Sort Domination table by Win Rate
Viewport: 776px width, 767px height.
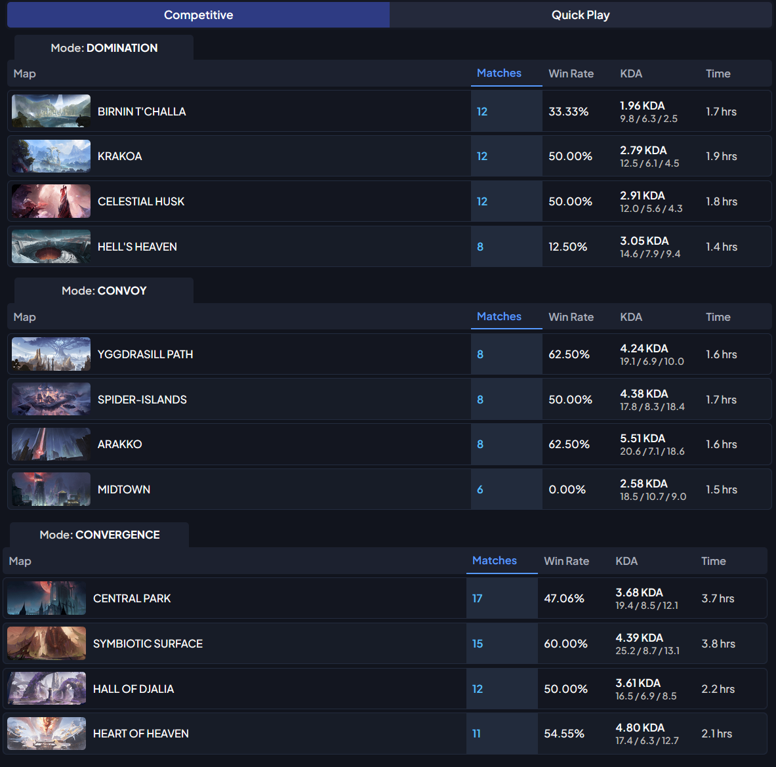click(571, 73)
